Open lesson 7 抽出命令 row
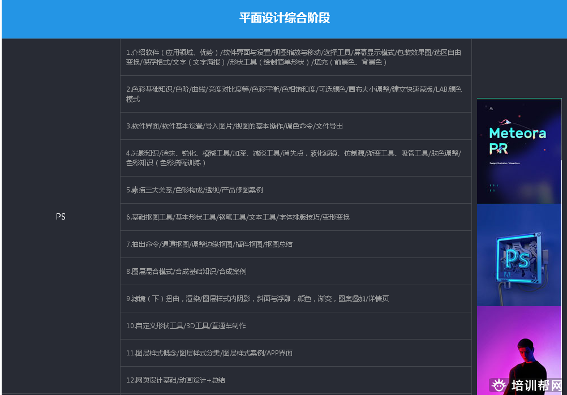The image size is (567, 395). coord(294,244)
